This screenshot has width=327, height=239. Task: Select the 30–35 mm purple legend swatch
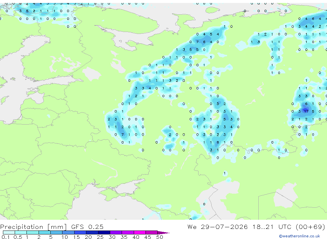[x=116, y=232]
